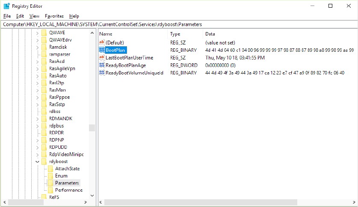Select the AttachState key under rdyboost
This screenshot has width=358, height=207.
[67, 169]
